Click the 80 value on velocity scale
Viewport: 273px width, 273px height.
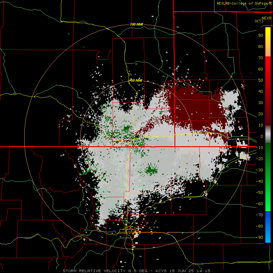261,47
